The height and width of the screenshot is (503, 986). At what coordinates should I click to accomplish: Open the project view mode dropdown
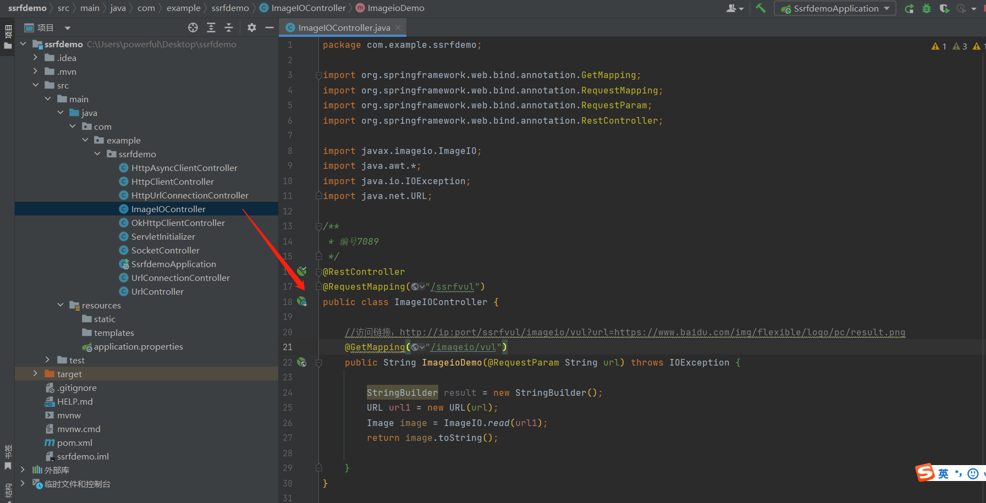[x=68, y=28]
